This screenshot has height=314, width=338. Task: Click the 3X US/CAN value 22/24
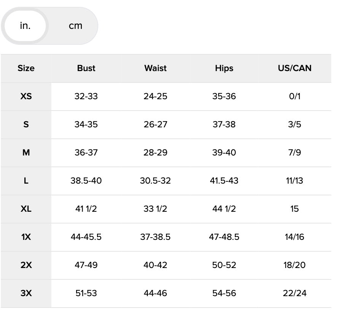point(295,293)
